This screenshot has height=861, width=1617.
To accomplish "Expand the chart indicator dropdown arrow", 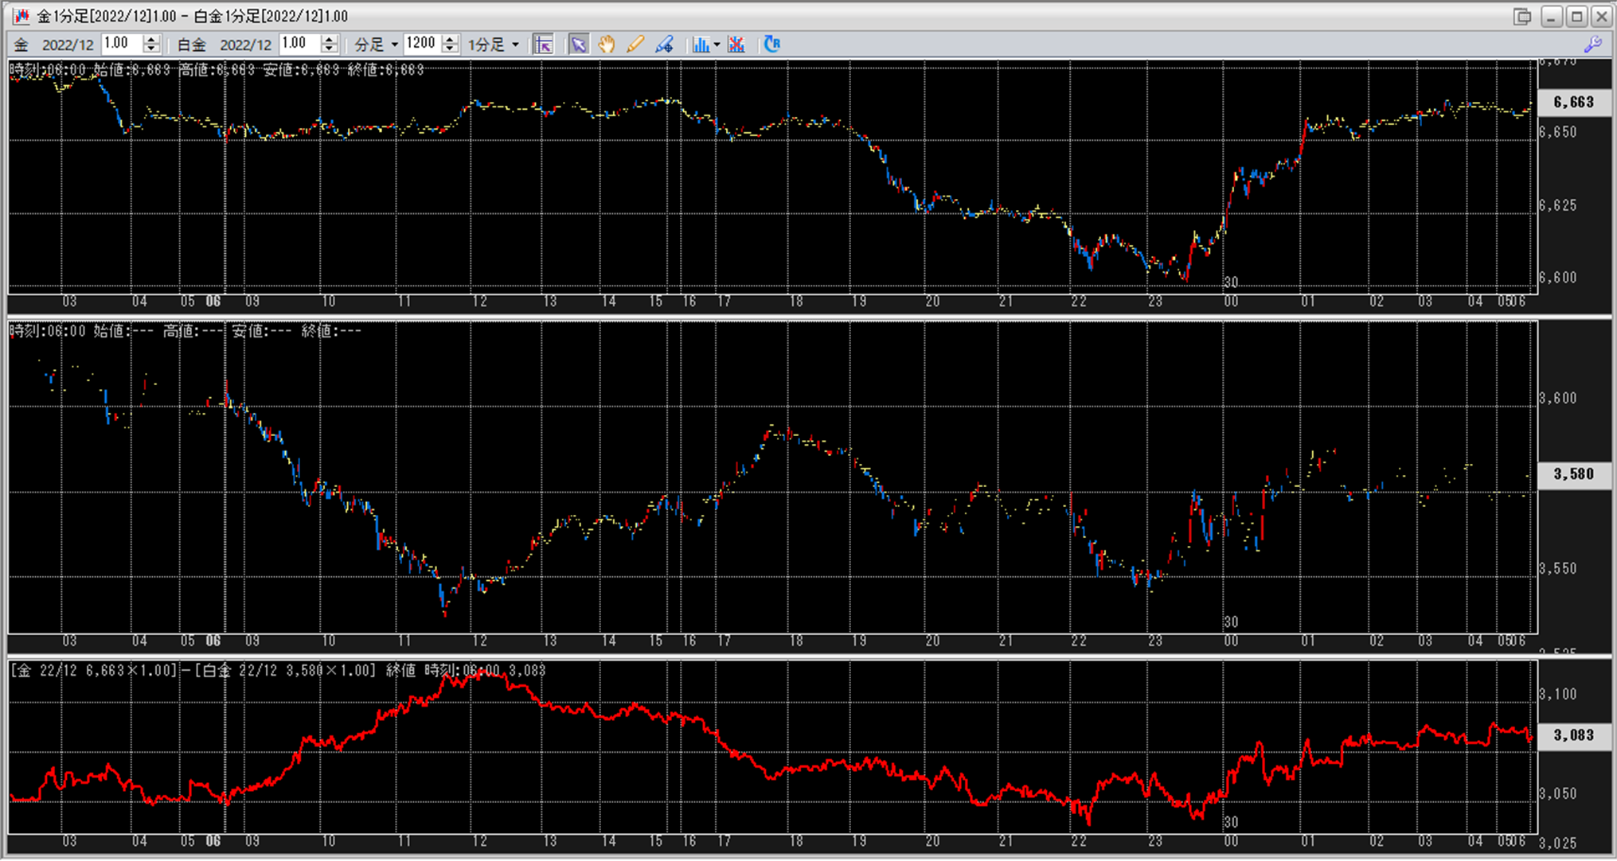I will (717, 45).
